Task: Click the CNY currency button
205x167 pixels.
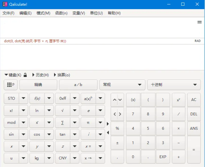Action: click(63, 158)
